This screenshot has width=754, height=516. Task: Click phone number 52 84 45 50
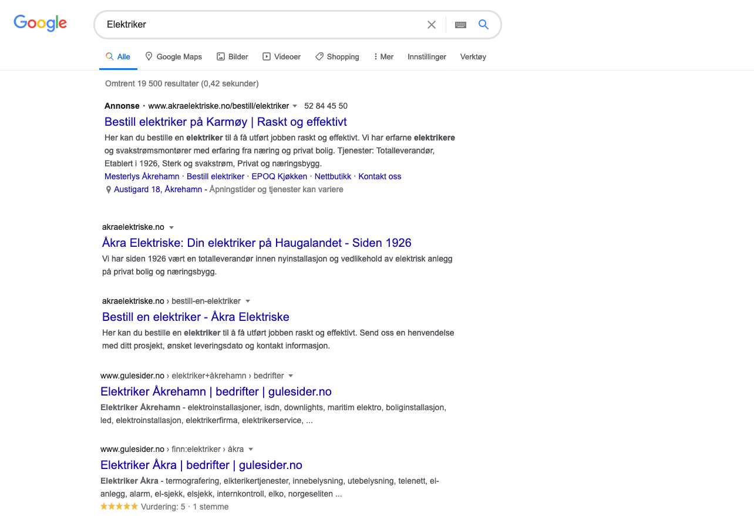coord(326,106)
